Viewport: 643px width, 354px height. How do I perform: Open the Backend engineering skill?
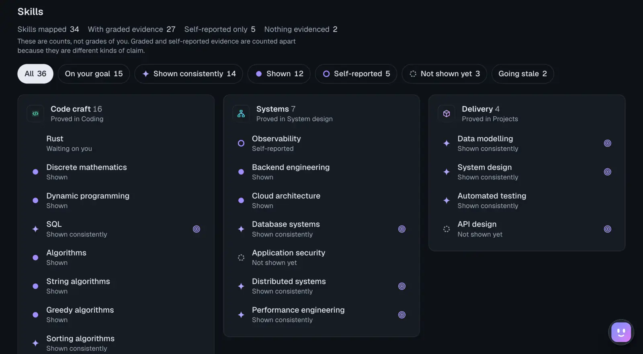point(321,172)
